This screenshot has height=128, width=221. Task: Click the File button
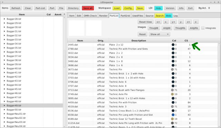(61, 8)
